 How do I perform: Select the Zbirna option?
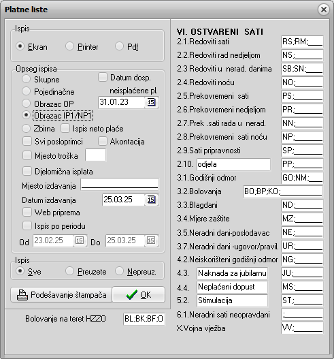pos(26,128)
